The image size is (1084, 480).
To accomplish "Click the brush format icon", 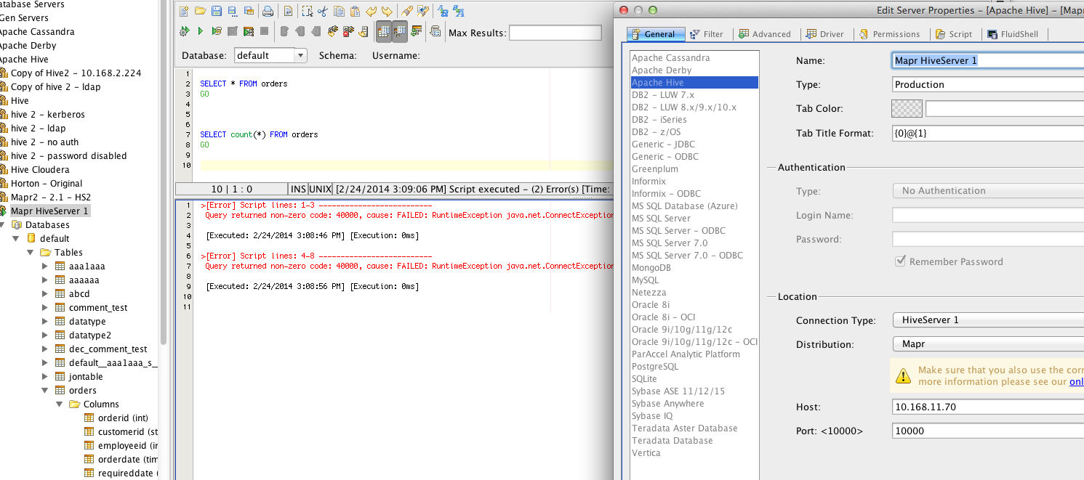I will pos(407,12).
